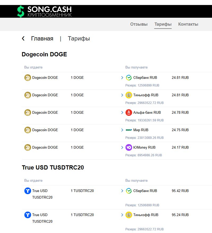Click True USD TUSDTRC20 label in 95.24 row
Screen dimensions: 212x233
coord(42,218)
